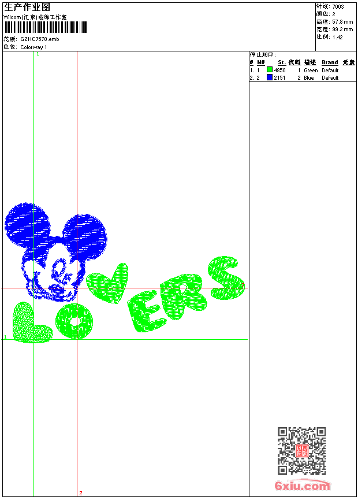358x497 pixels.
Task: Click the green letter L in the design
Action: (32, 322)
